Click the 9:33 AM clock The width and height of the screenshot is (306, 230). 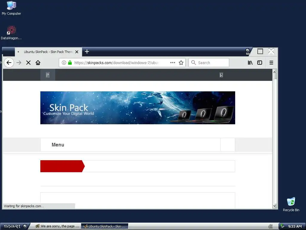(295, 226)
